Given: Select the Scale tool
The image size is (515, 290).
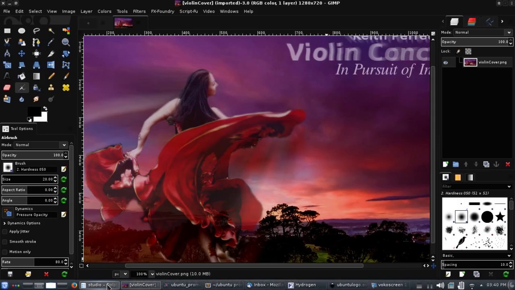Looking at the screenshot, I should (x=7, y=65).
